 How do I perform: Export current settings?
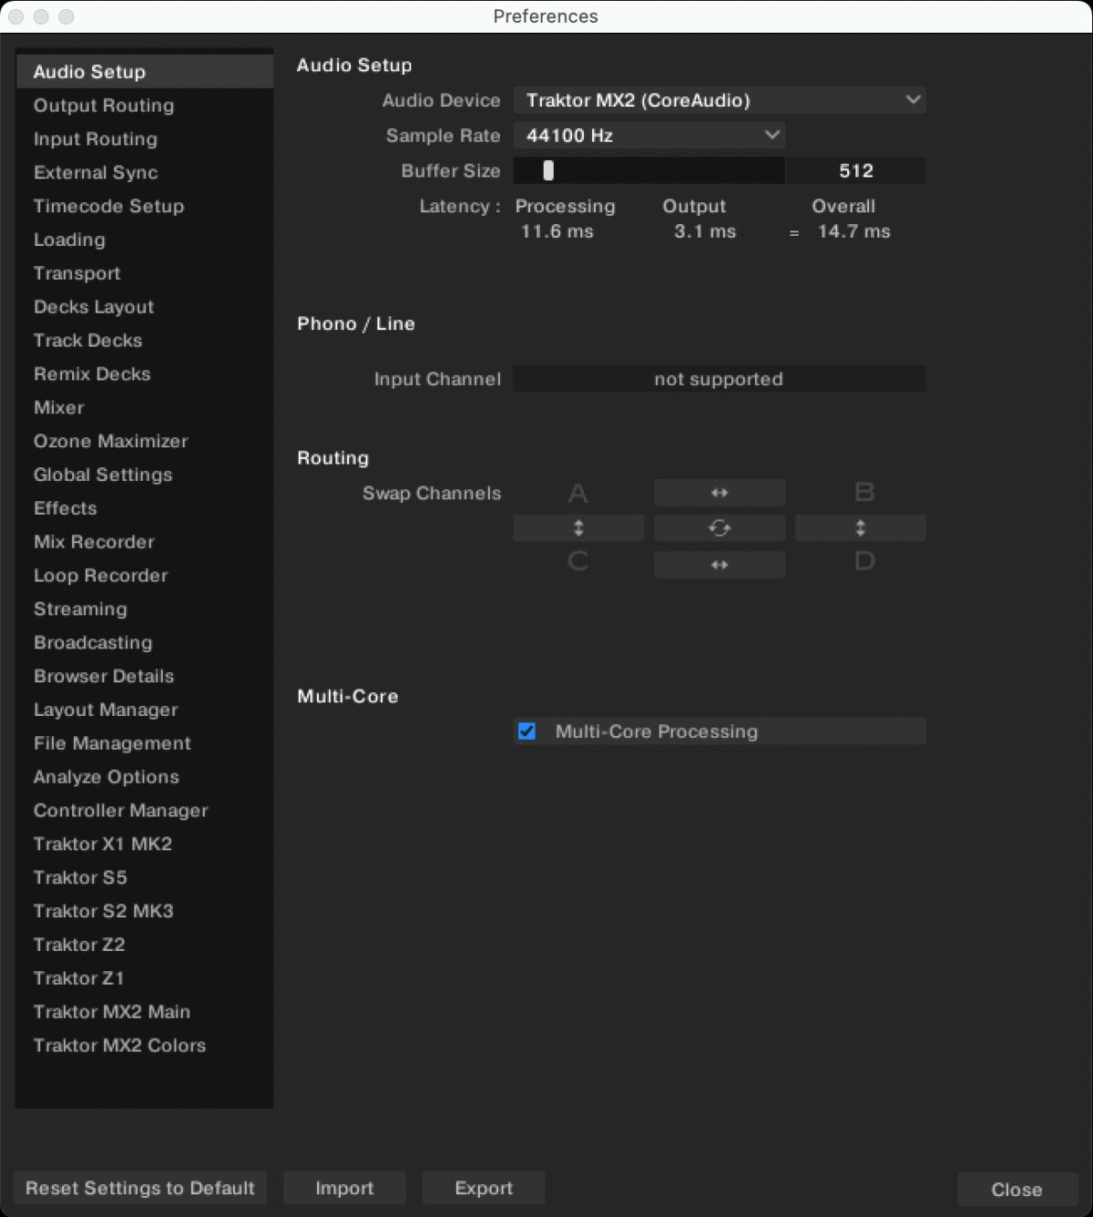[484, 1188]
